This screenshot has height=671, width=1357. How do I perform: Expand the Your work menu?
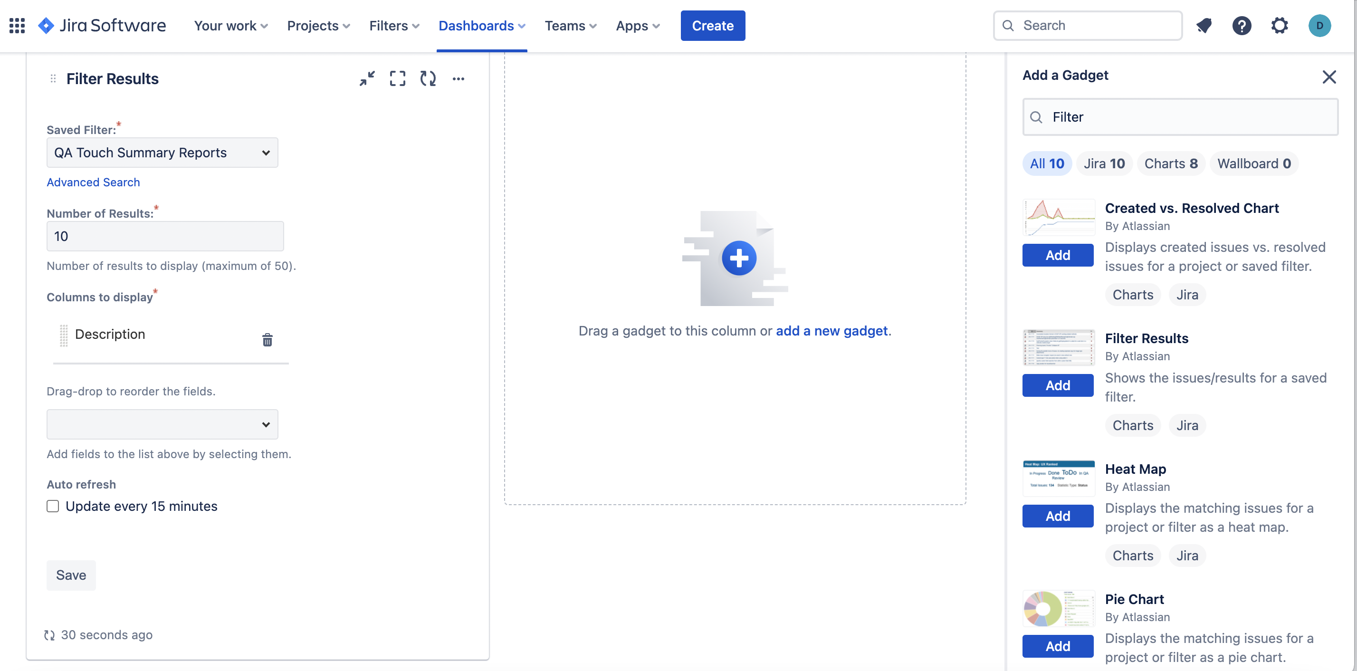point(231,25)
